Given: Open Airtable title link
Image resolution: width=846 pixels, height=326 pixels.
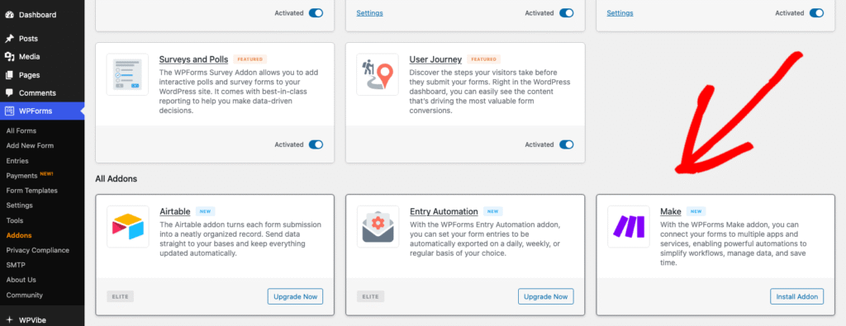Looking at the screenshot, I should [x=175, y=211].
